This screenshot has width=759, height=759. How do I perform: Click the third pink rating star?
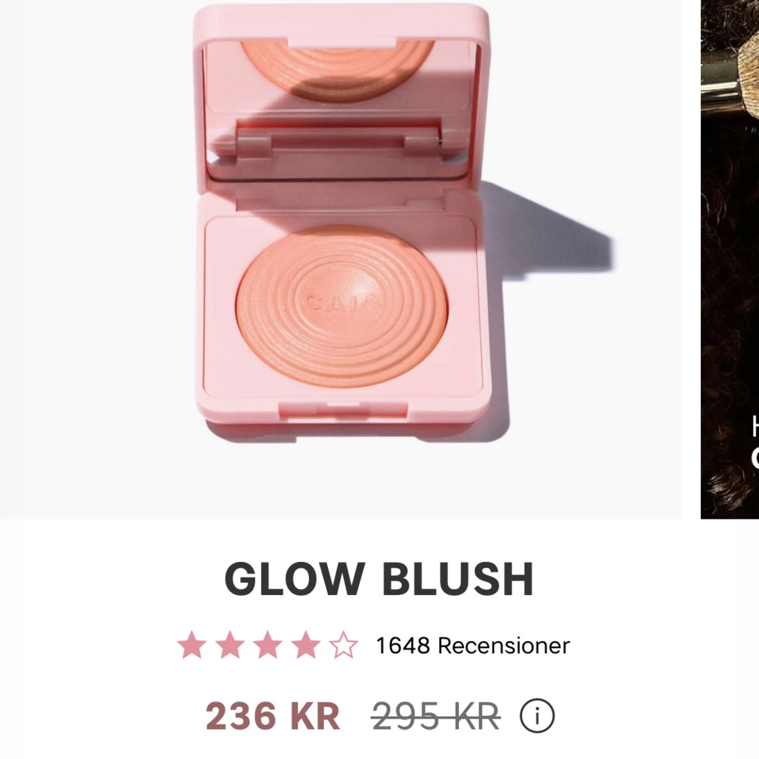click(268, 645)
